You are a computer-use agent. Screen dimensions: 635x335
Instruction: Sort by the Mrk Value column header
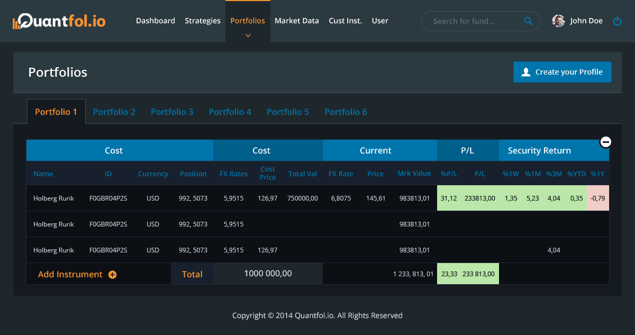414,174
